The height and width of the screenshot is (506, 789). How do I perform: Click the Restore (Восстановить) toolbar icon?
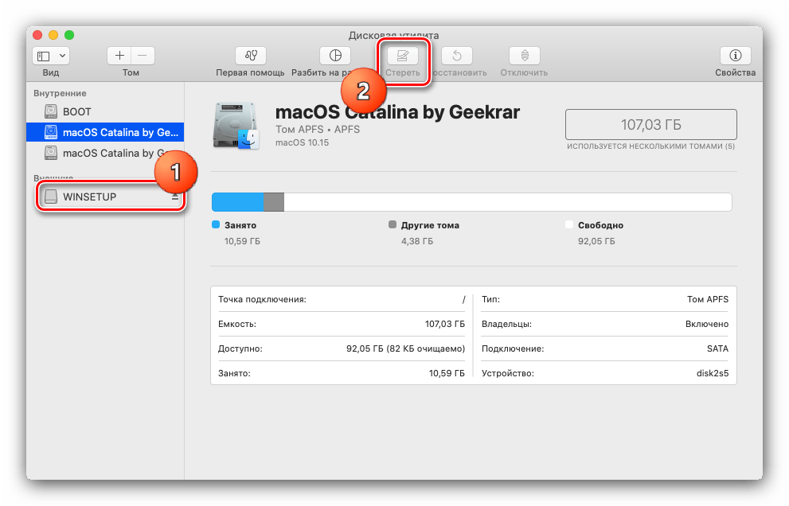tap(457, 56)
